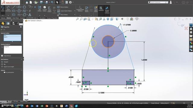The width and height of the screenshot is (193, 108).
Task: Open PowerPoint from the taskbar
Action: pos(47,106)
